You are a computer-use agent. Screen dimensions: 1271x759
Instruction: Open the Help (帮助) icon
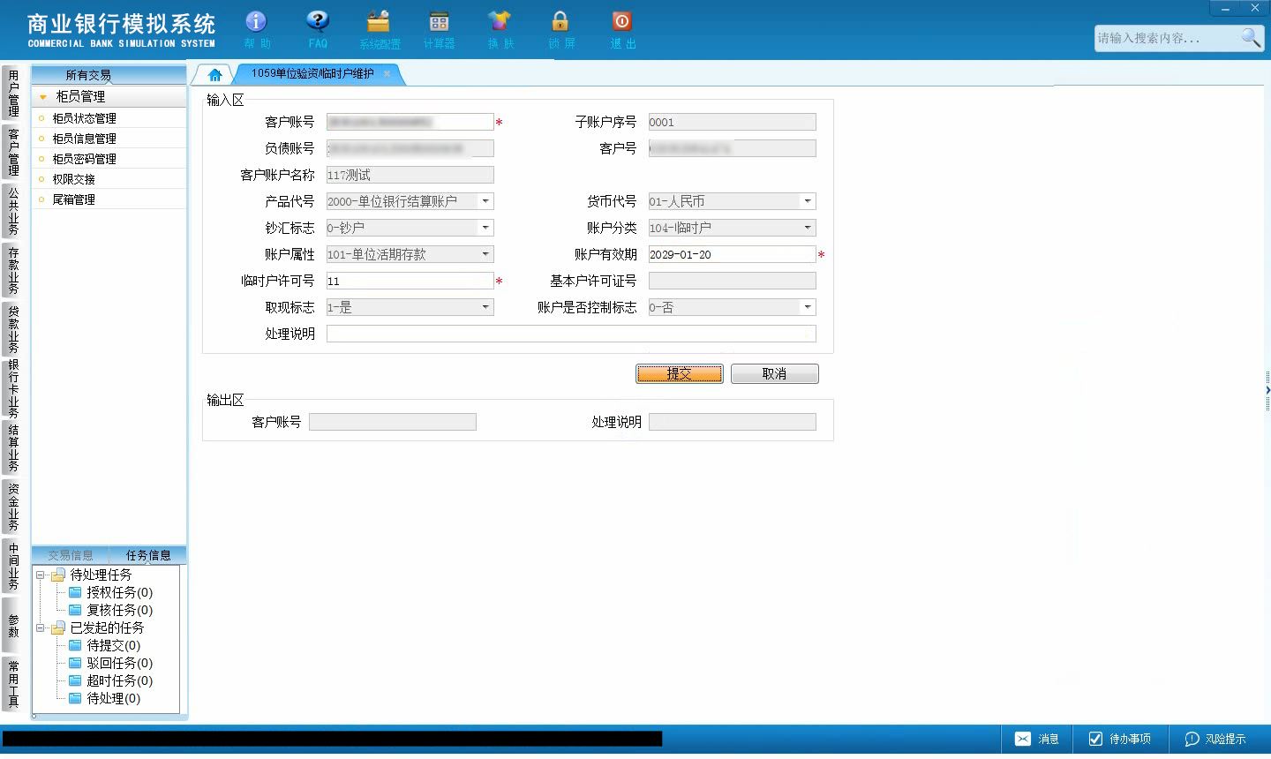point(256,29)
